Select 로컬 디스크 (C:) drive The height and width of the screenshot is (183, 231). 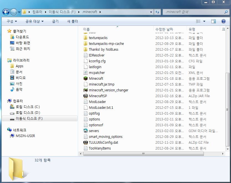28,107
